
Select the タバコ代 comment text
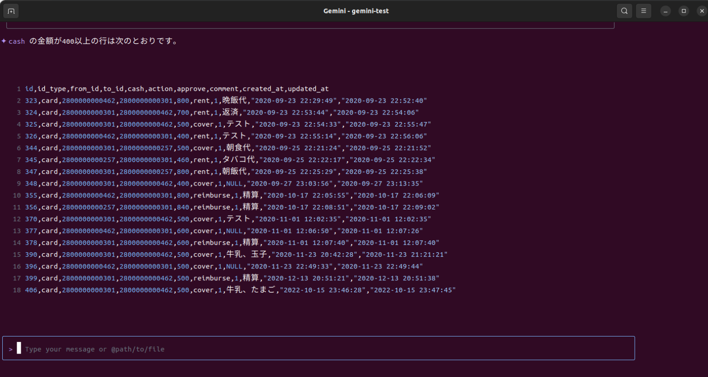tap(238, 160)
